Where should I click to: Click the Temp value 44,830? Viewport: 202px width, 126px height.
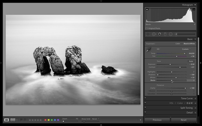click(x=191, y=53)
